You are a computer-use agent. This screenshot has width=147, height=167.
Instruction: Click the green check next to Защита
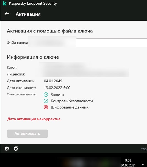coord(46,95)
